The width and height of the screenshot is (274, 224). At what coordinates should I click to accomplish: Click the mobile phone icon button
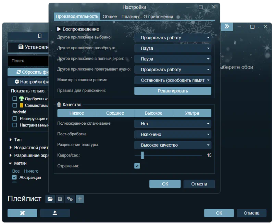pyautogui.click(x=40, y=36)
